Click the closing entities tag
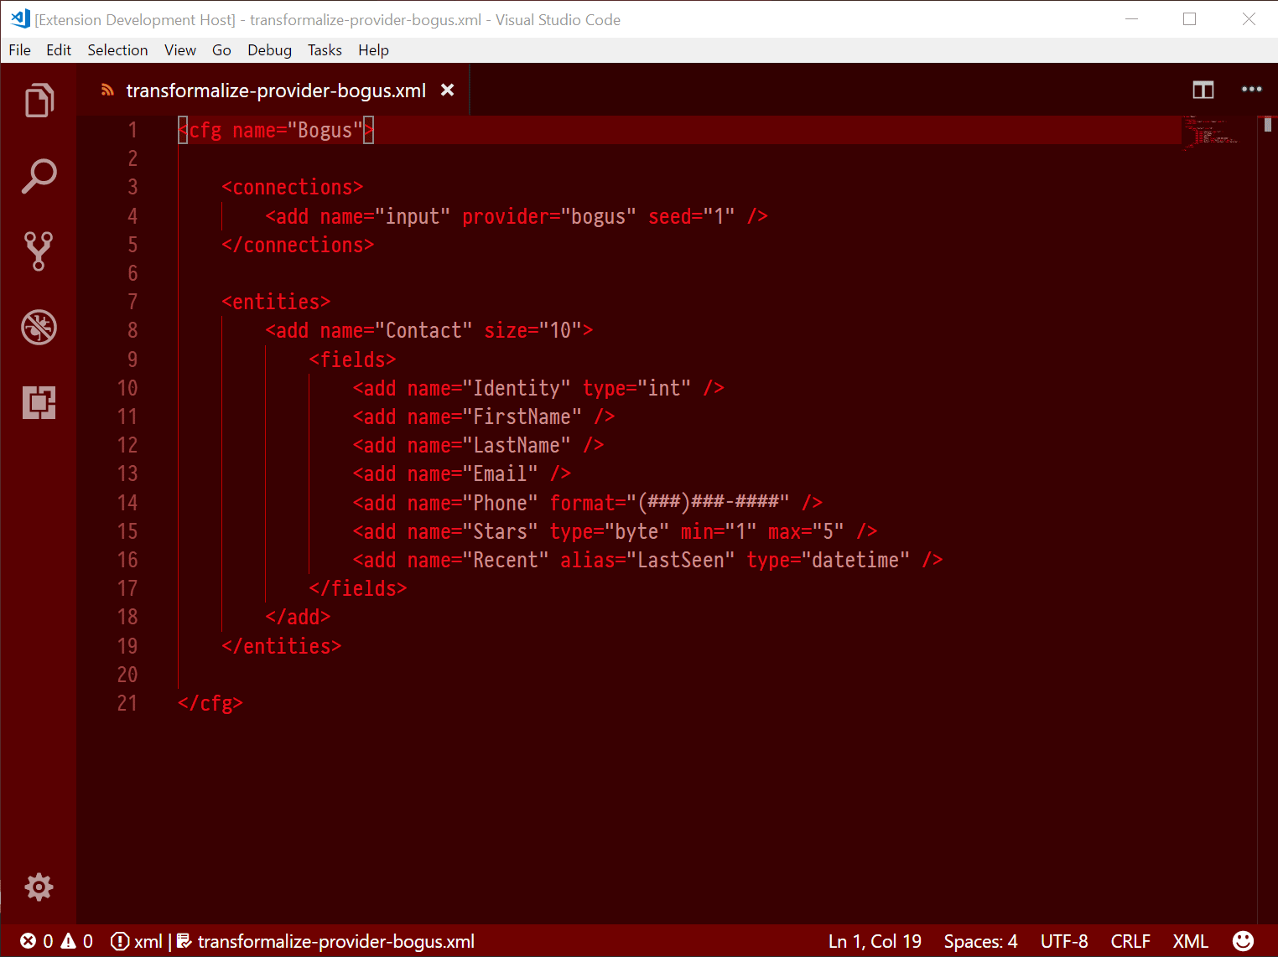This screenshot has height=957, width=1278. 282,646
